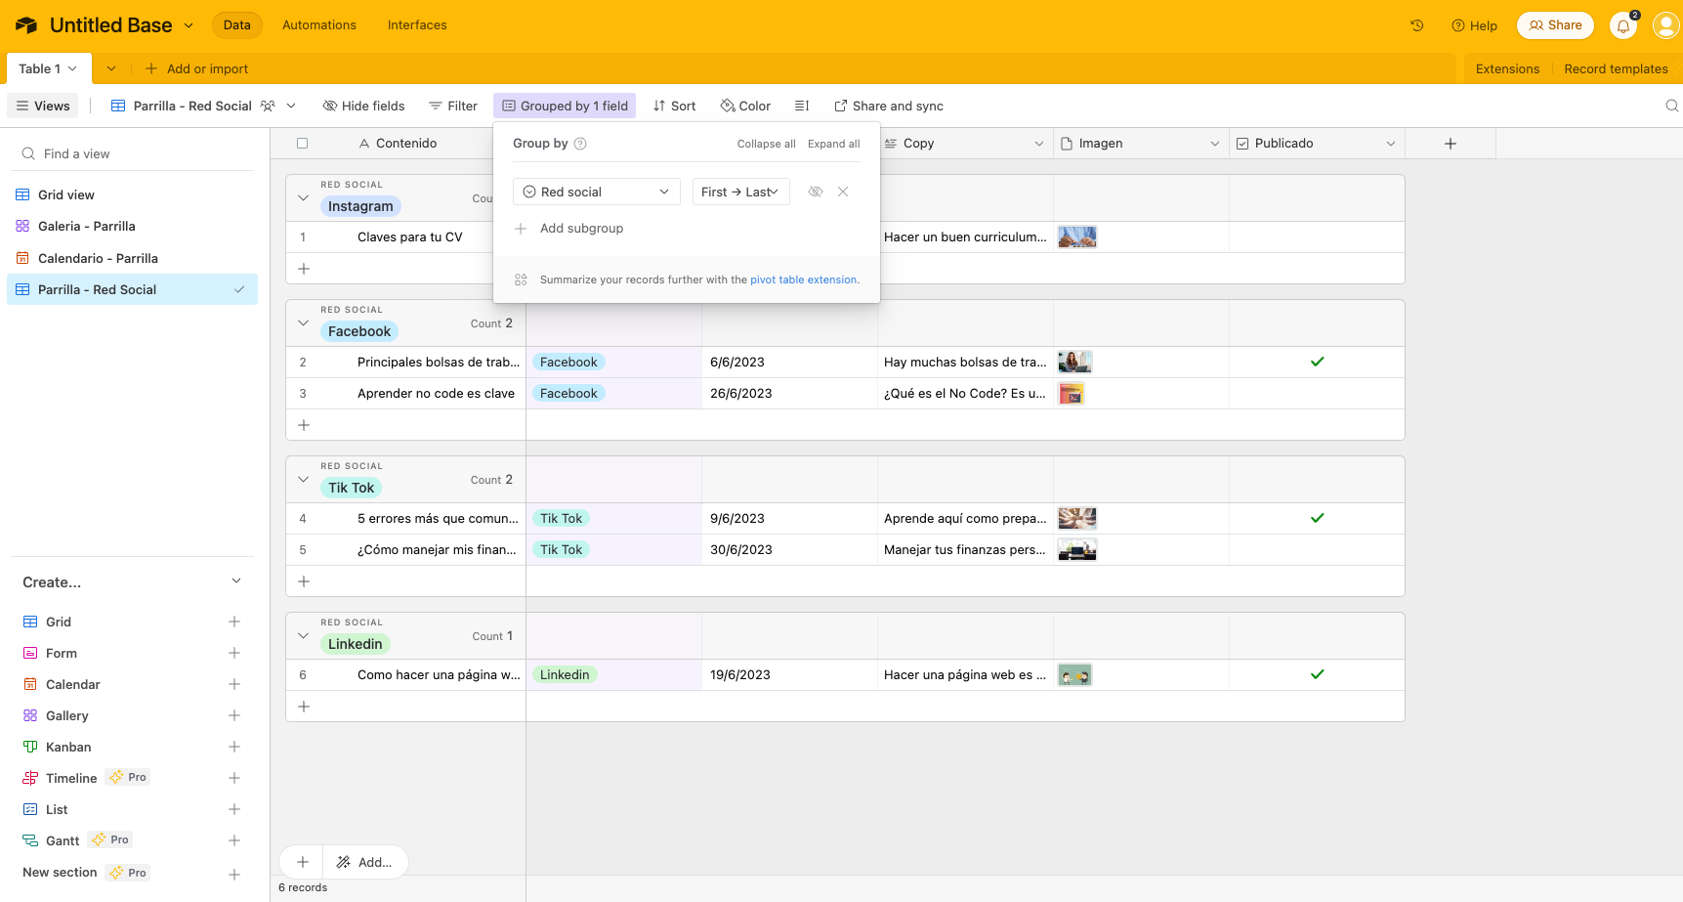
Task: Remove the Red social grouping with the X icon
Action: (843, 192)
